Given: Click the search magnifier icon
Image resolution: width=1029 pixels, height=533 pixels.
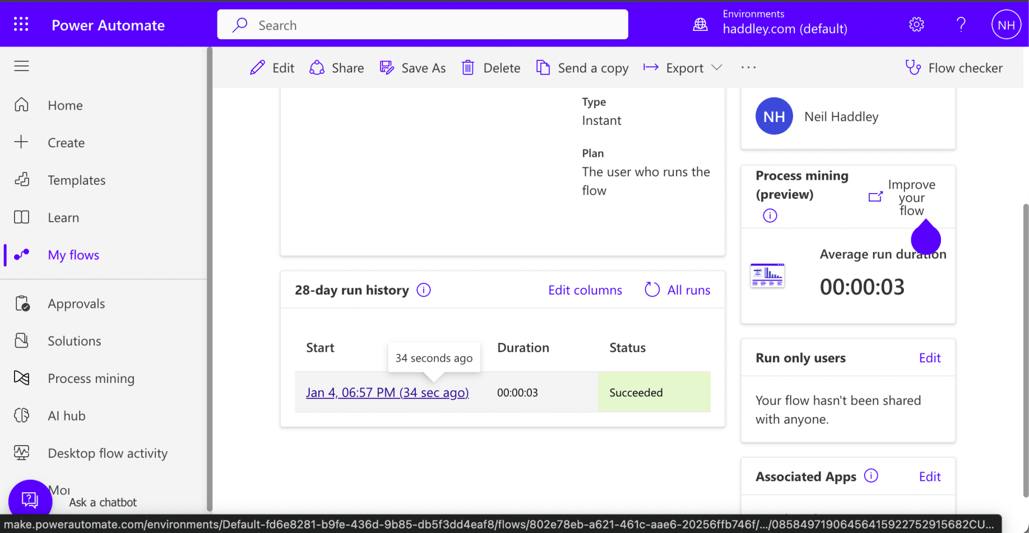Looking at the screenshot, I should point(240,25).
